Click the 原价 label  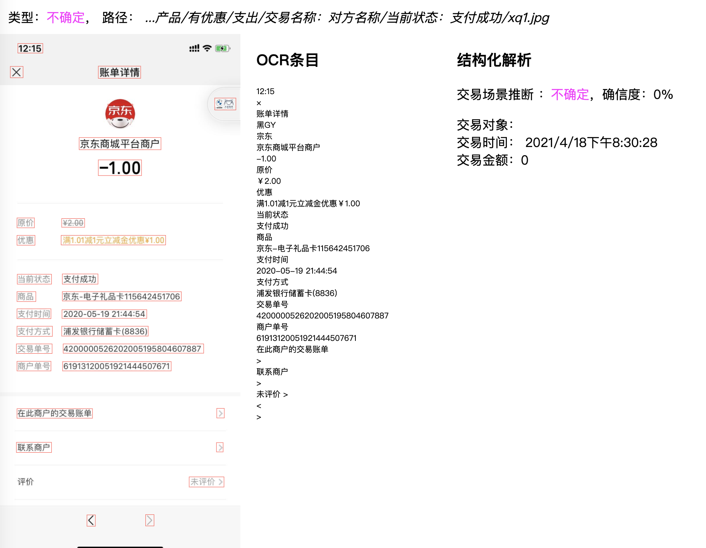[x=26, y=223]
